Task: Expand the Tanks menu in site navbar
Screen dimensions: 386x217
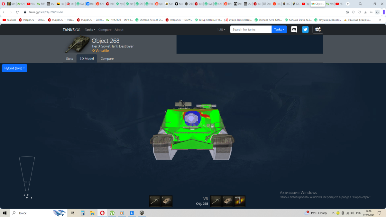Action: [x=90, y=30]
